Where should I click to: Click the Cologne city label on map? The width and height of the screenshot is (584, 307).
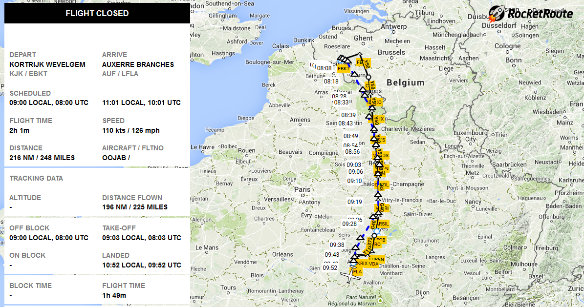[x=508, y=46]
